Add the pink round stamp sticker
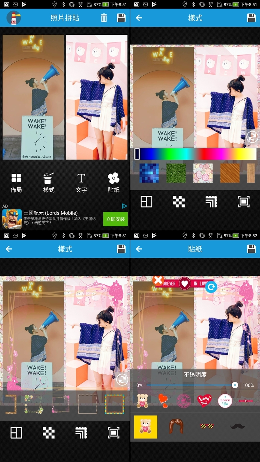 184,401
